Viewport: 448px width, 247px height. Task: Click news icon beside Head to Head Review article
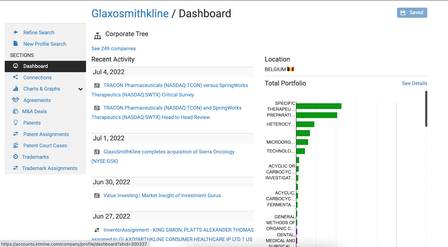pos(97,108)
